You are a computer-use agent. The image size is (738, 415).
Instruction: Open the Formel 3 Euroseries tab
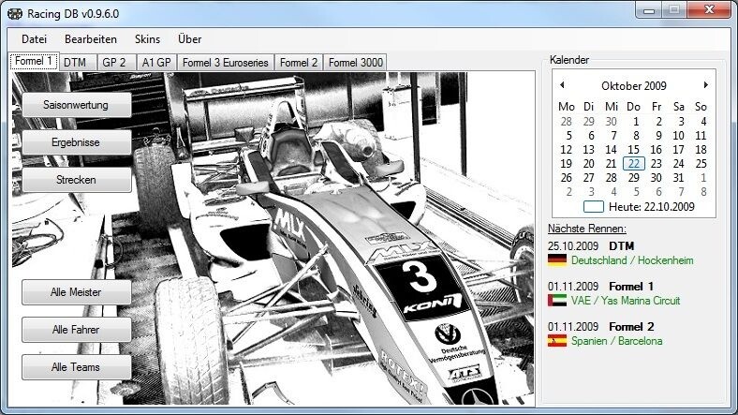[226, 63]
